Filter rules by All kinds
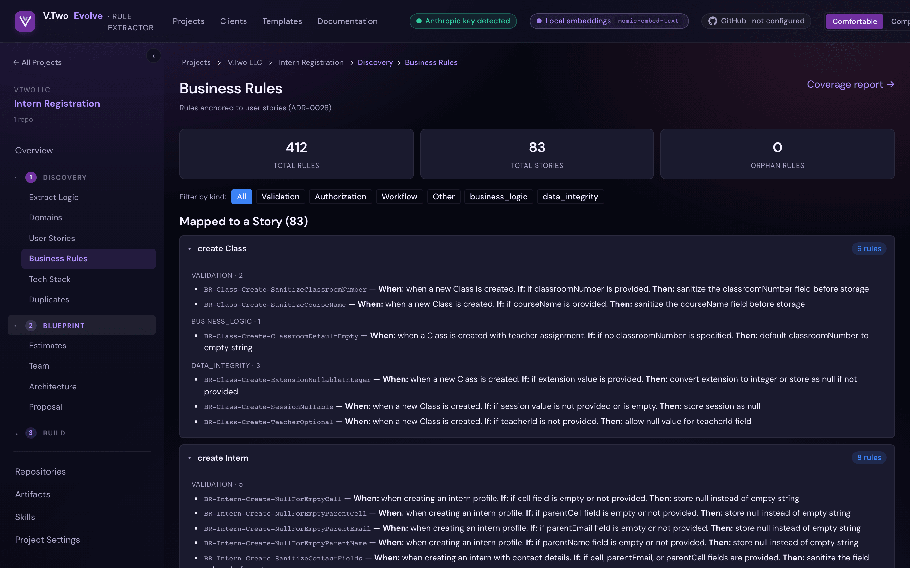This screenshot has height=568, width=910. pos(241,197)
